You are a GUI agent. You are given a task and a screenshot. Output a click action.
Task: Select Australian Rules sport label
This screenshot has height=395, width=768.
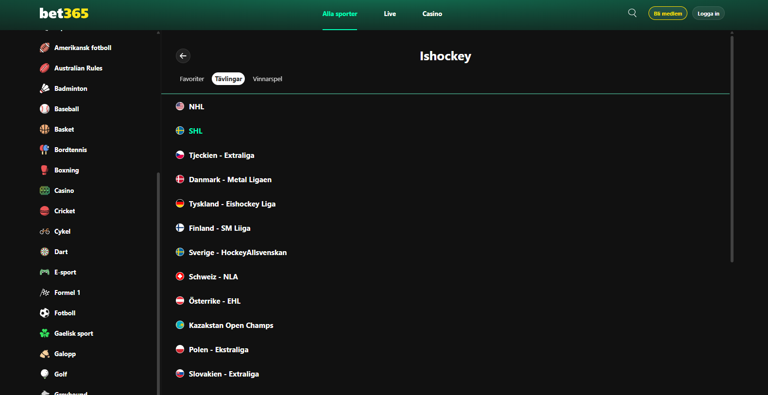click(78, 68)
